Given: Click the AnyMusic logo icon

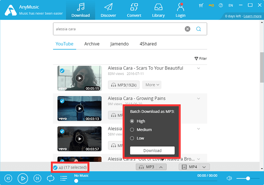Looking at the screenshot, I should pyautogui.click(x=11, y=10).
